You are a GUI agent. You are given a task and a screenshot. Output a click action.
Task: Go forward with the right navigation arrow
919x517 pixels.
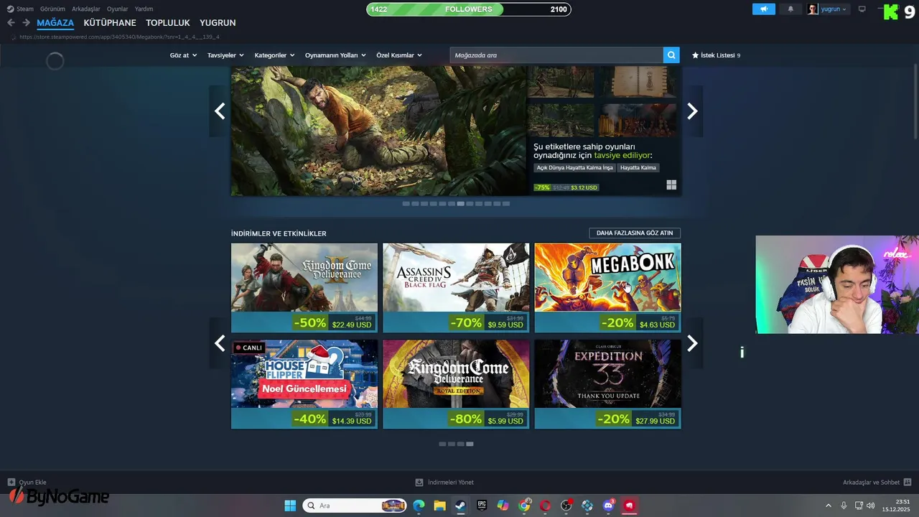[26, 23]
